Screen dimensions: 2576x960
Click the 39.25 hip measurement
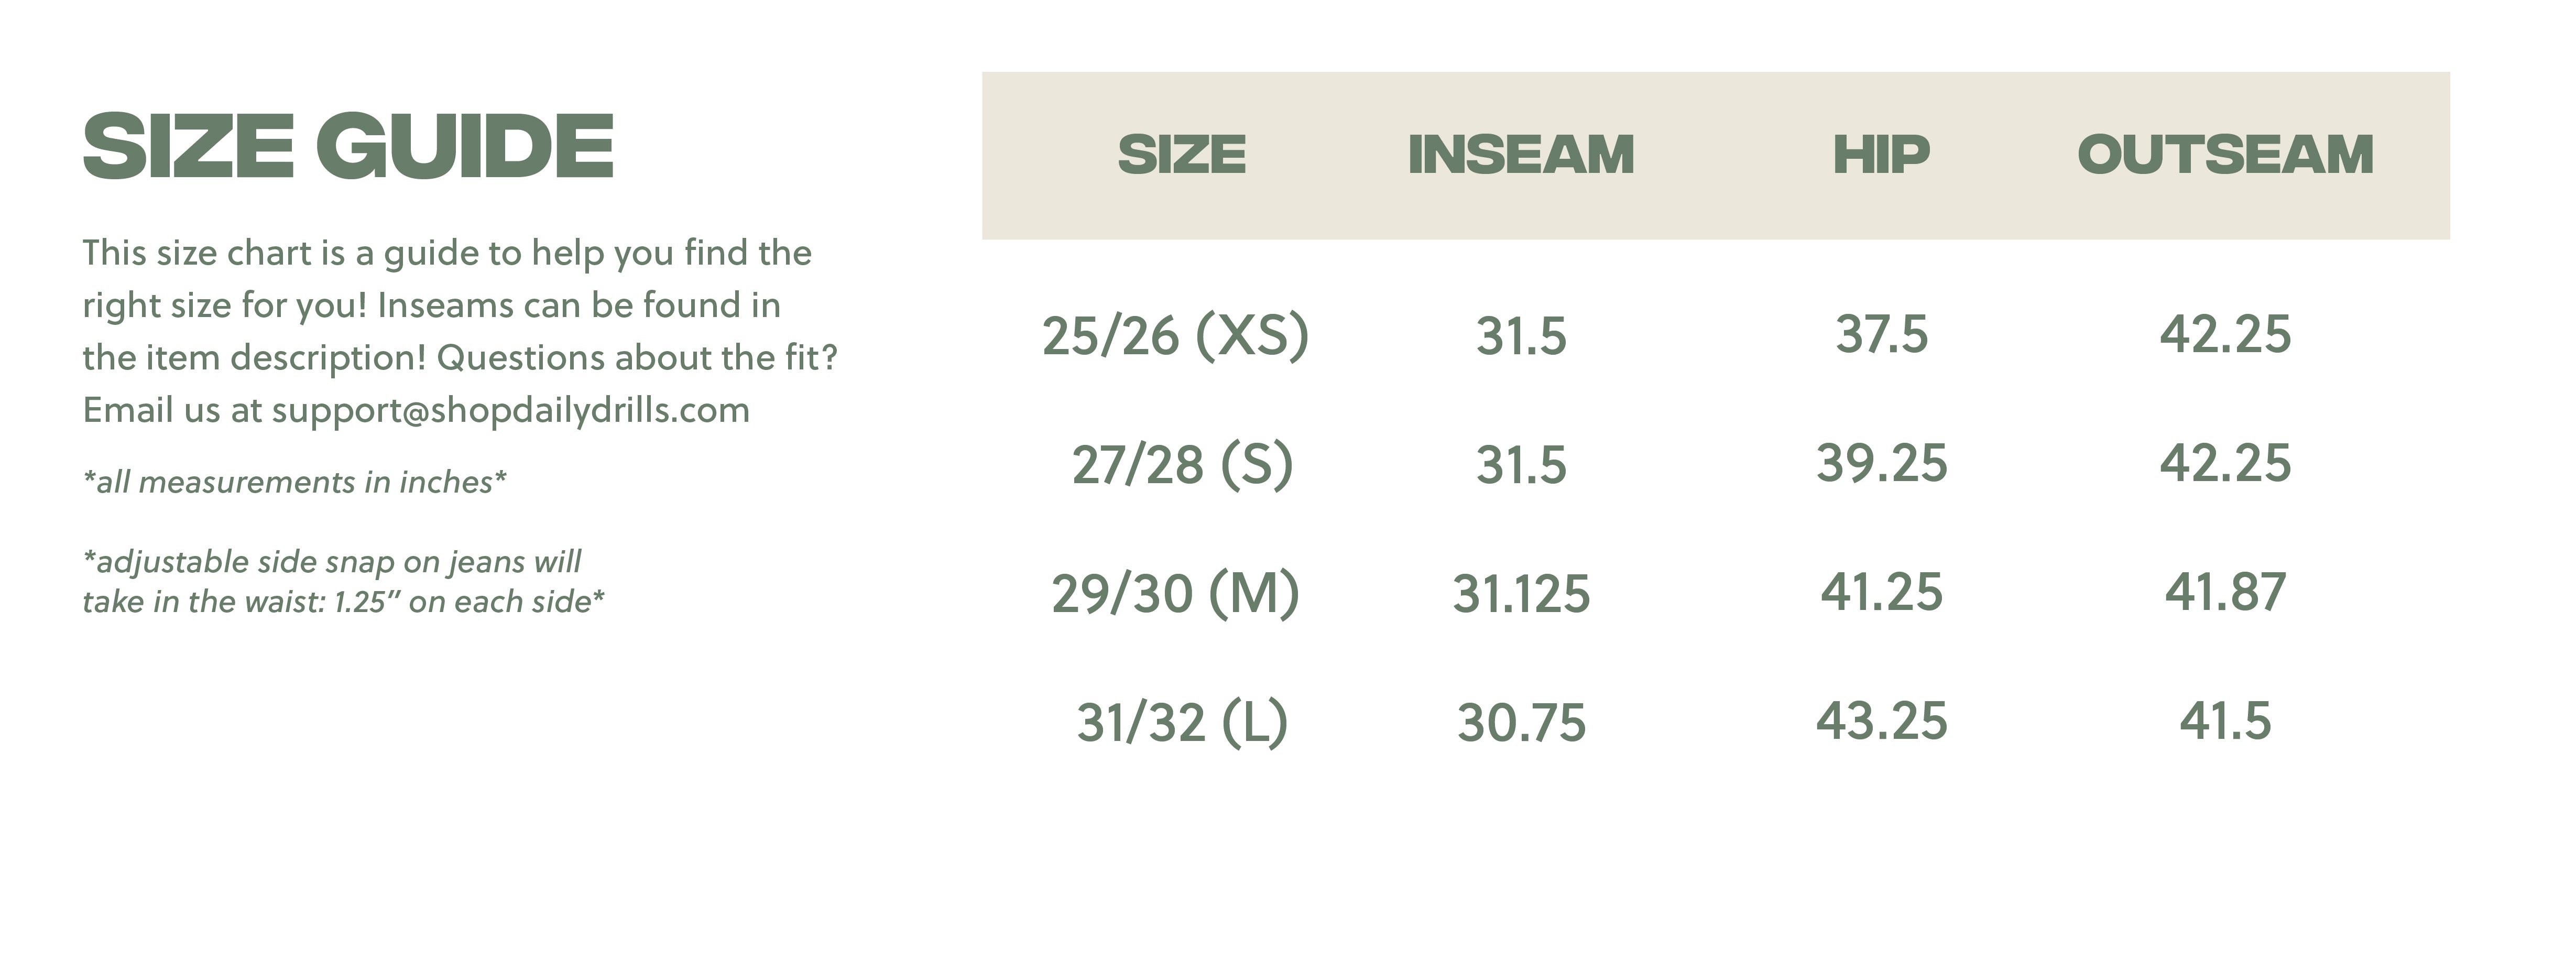point(1881,463)
